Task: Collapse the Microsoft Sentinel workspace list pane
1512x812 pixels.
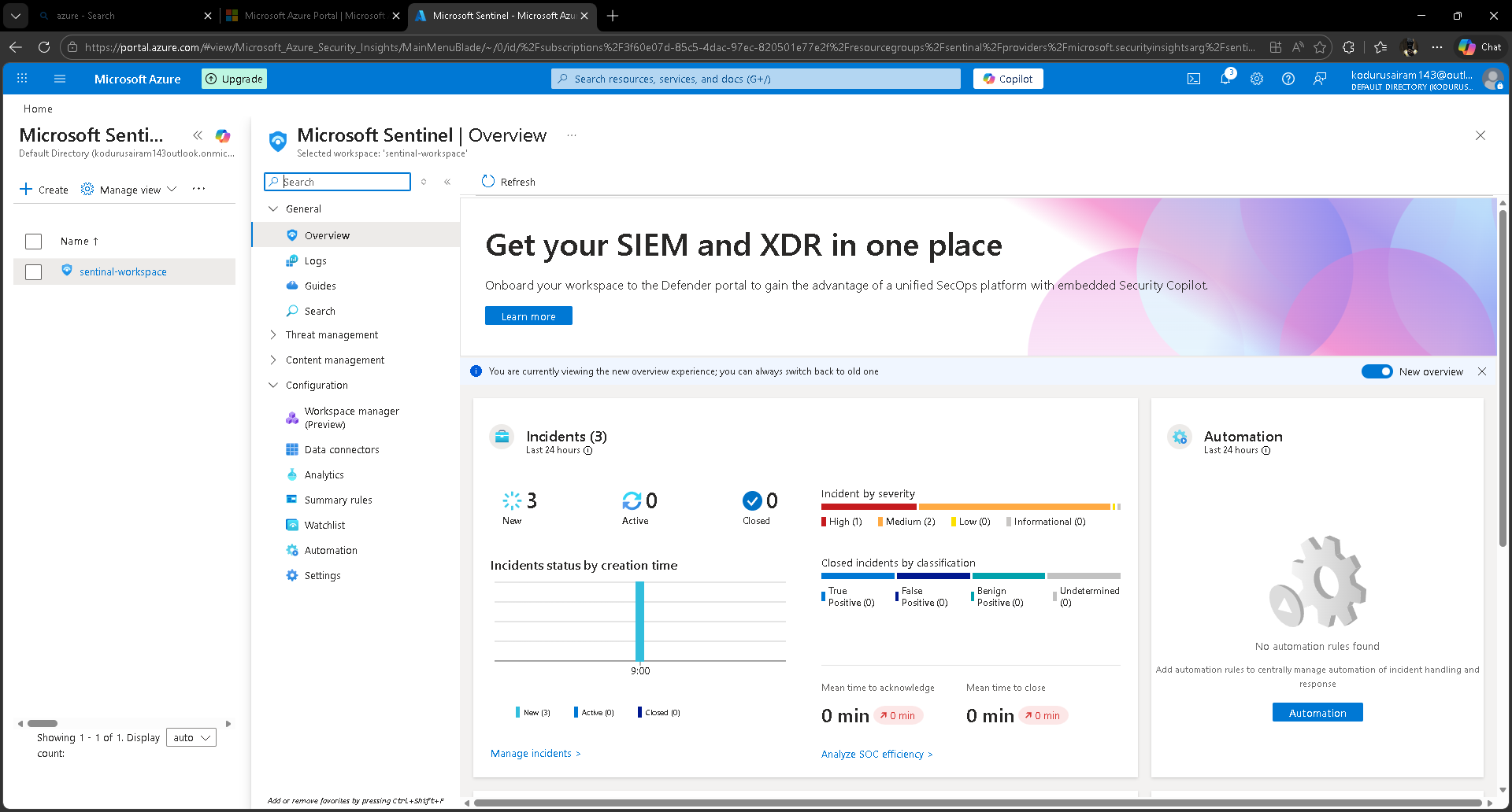Action: click(x=198, y=135)
